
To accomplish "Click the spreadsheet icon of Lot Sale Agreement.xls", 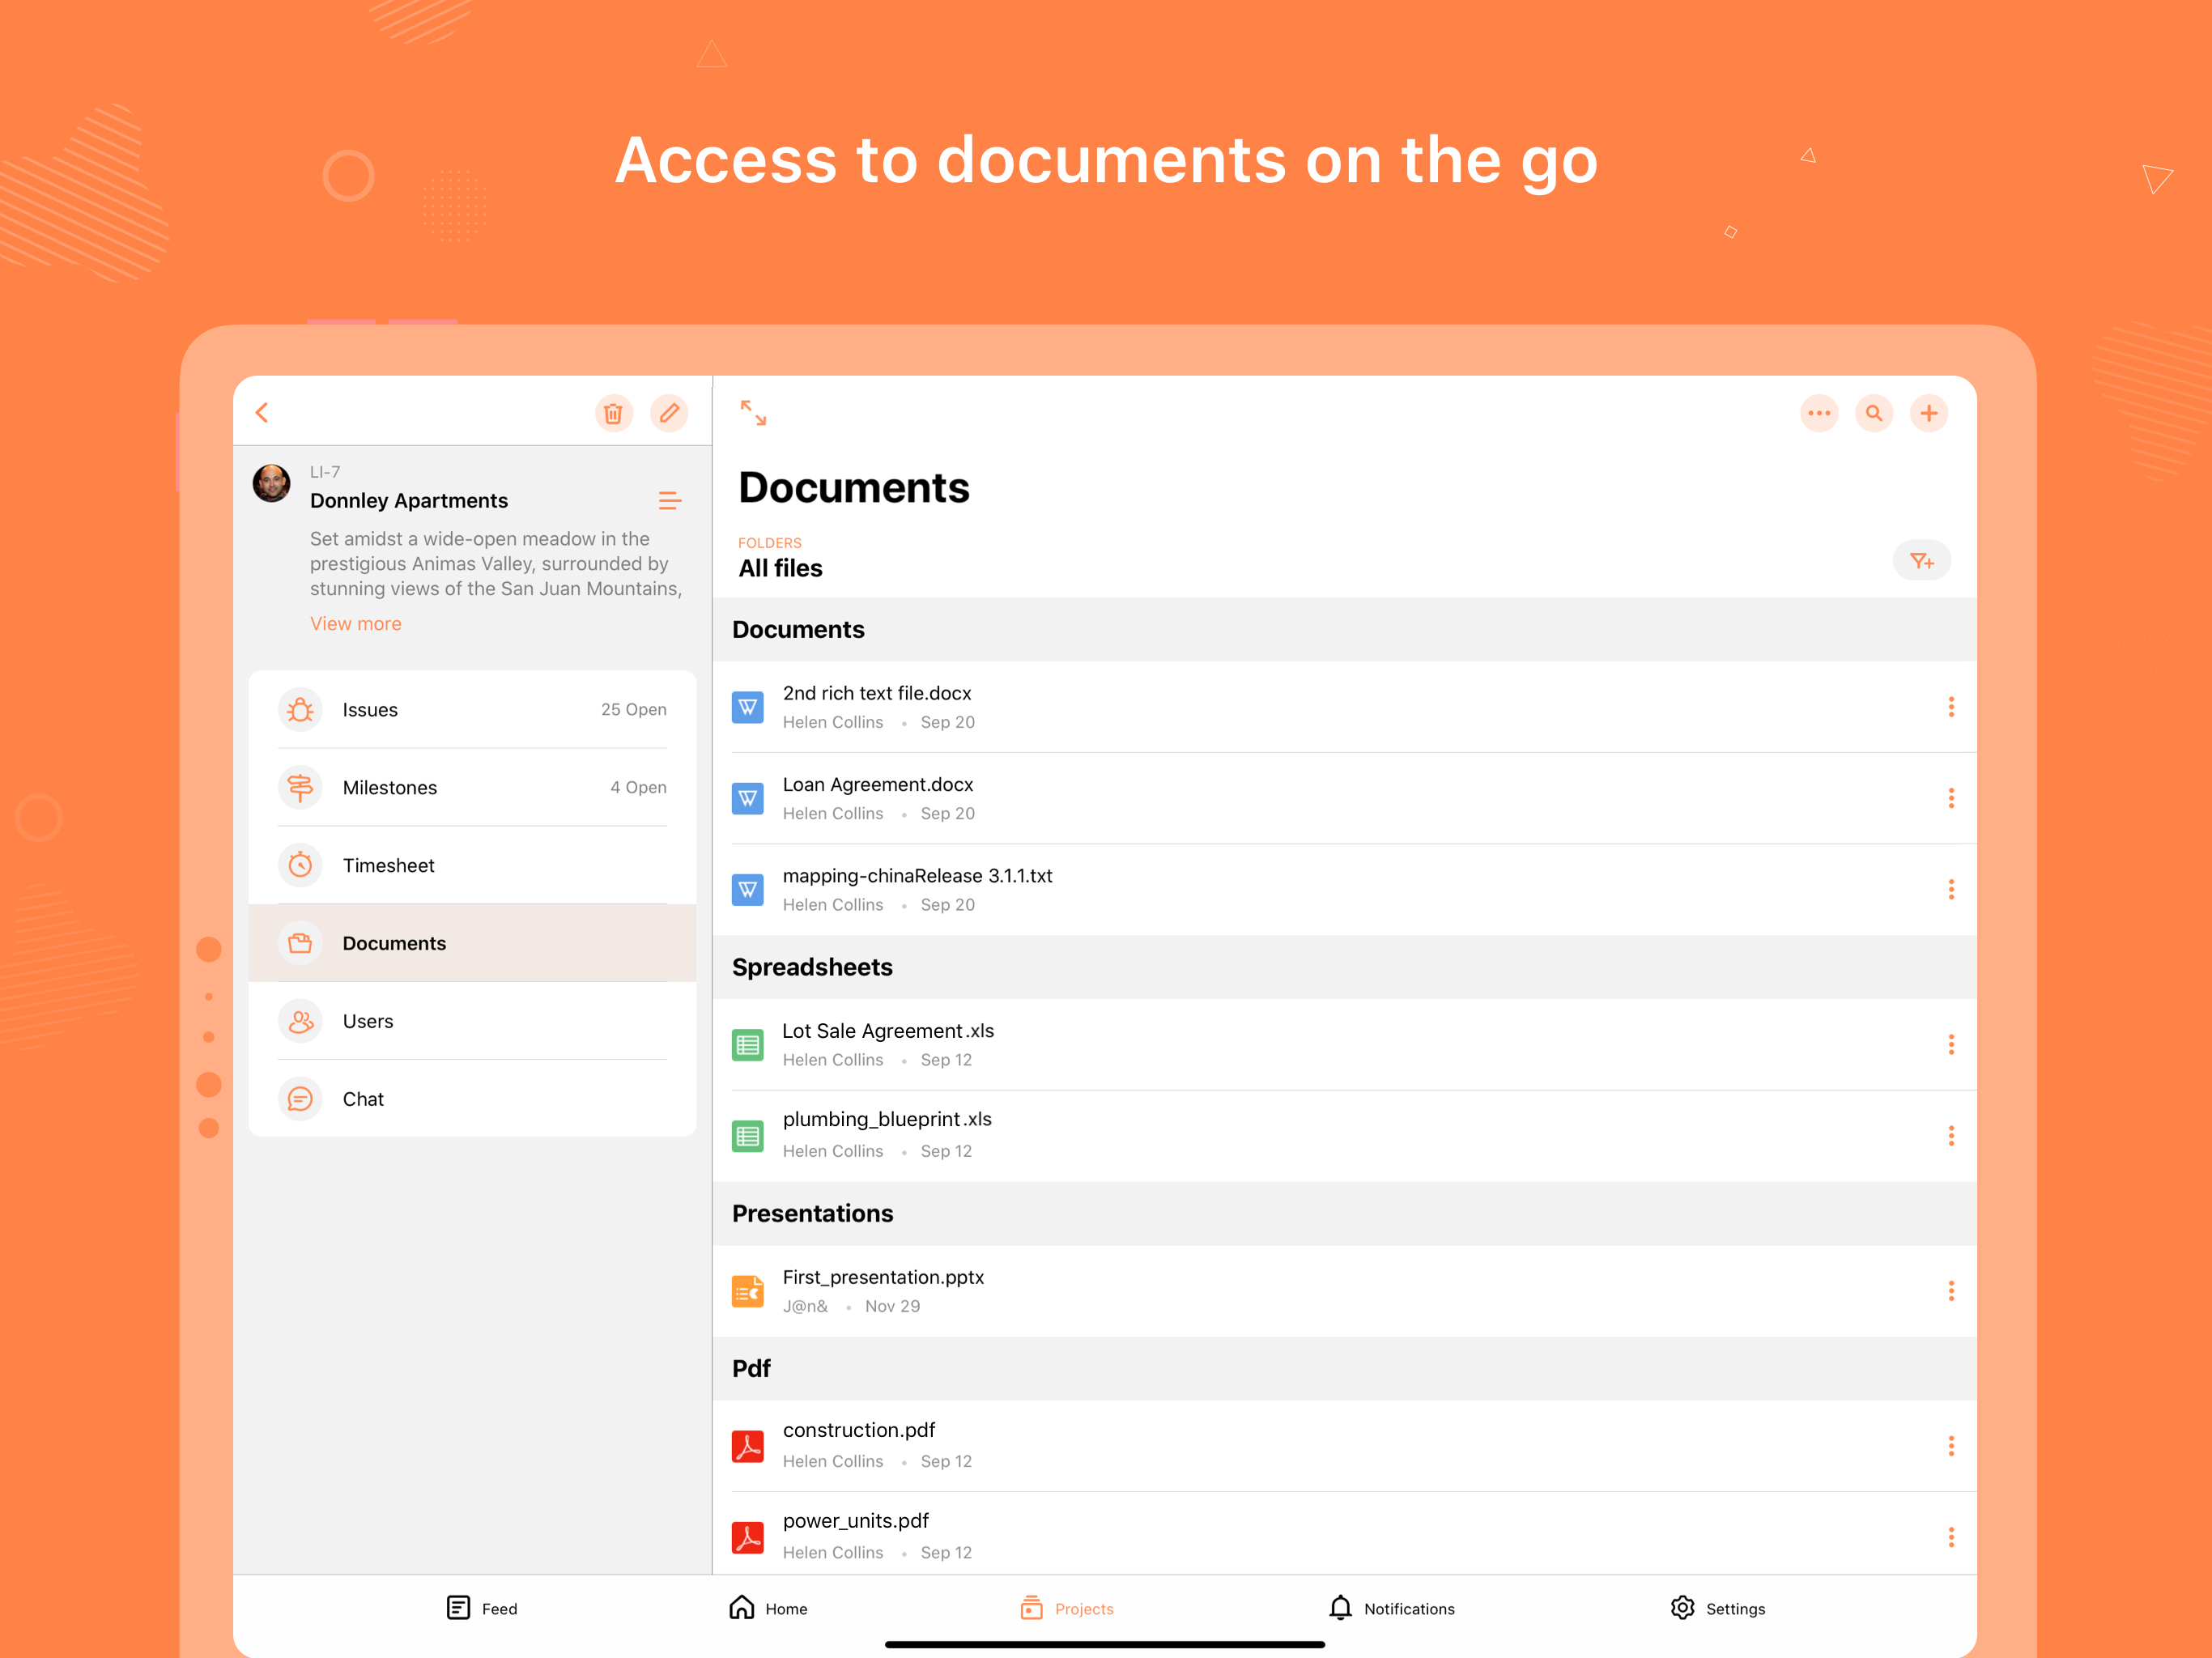I will tap(748, 1045).
